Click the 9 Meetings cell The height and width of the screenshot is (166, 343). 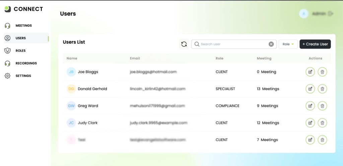[268, 106]
